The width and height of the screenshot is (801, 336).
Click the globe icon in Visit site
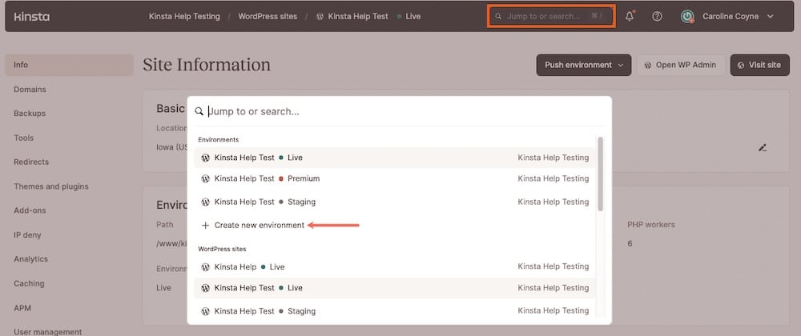(x=741, y=66)
